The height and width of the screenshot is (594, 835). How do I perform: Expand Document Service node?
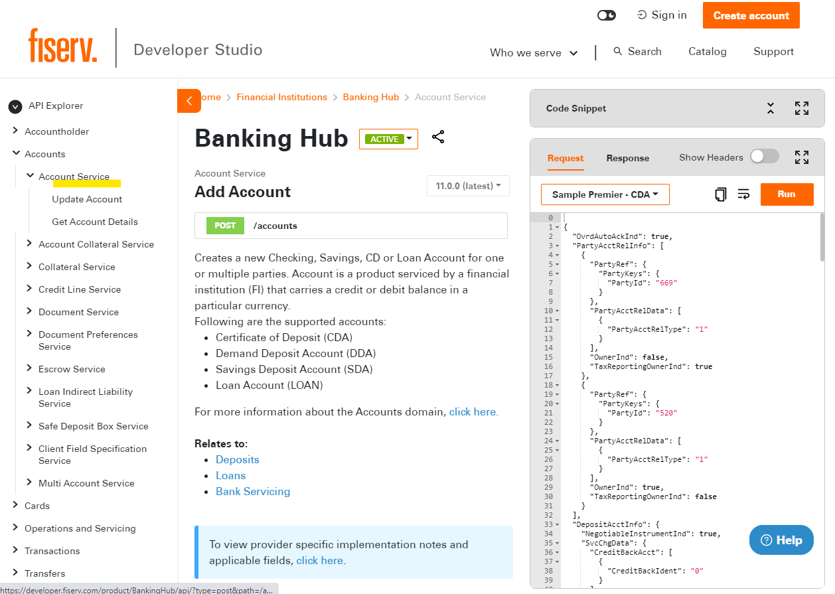pos(29,311)
